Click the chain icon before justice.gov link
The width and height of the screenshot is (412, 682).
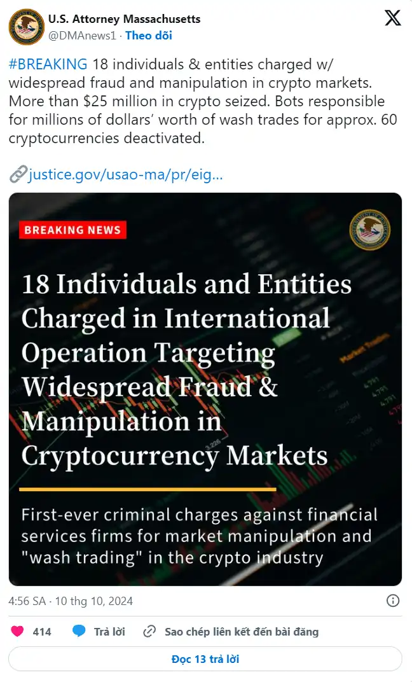click(x=18, y=174)
